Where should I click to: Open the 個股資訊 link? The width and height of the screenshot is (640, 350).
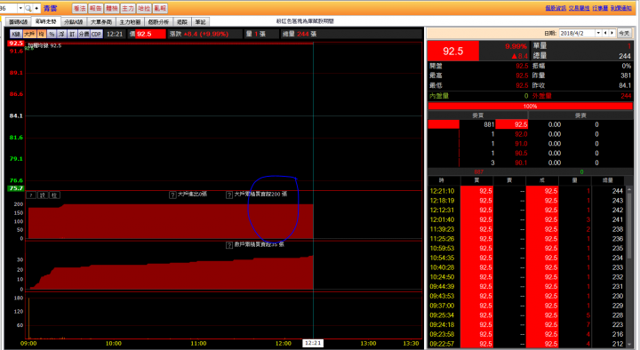point(556,8)
